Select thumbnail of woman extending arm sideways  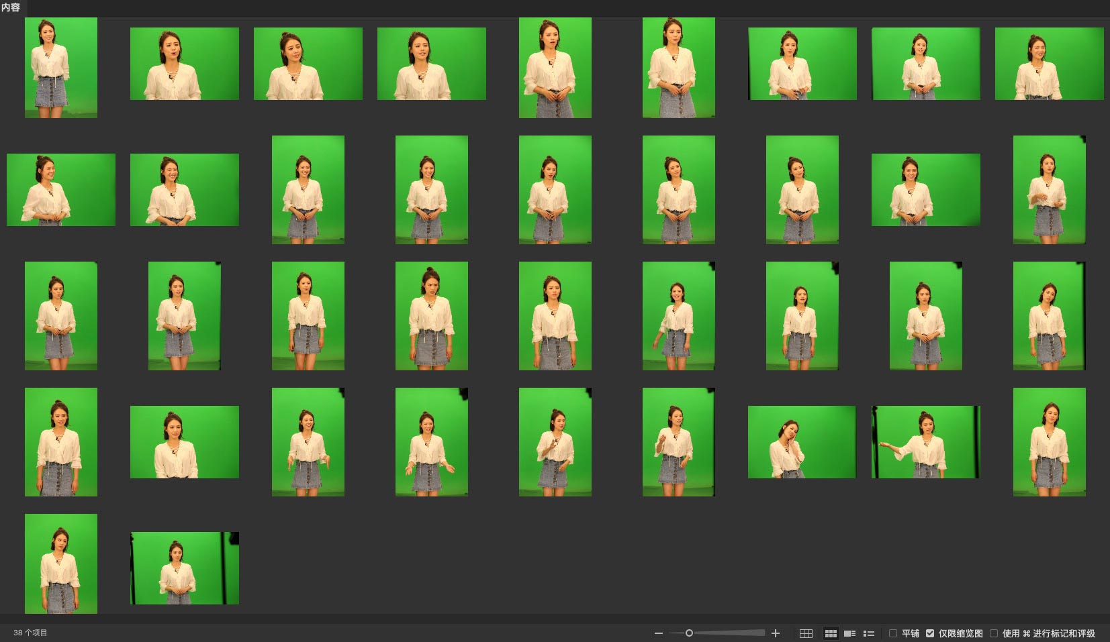click(x=925, y=442)
